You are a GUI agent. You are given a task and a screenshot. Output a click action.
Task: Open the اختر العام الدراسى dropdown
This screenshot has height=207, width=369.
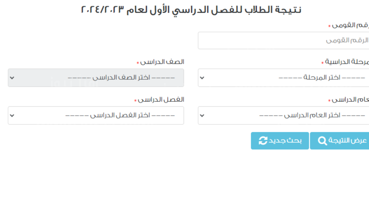283,116
